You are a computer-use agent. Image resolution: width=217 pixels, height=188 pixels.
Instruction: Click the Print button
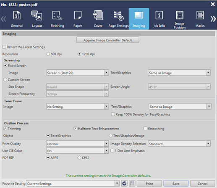149,183
